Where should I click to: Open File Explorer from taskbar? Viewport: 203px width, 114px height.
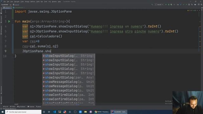[x=85, y=112]
